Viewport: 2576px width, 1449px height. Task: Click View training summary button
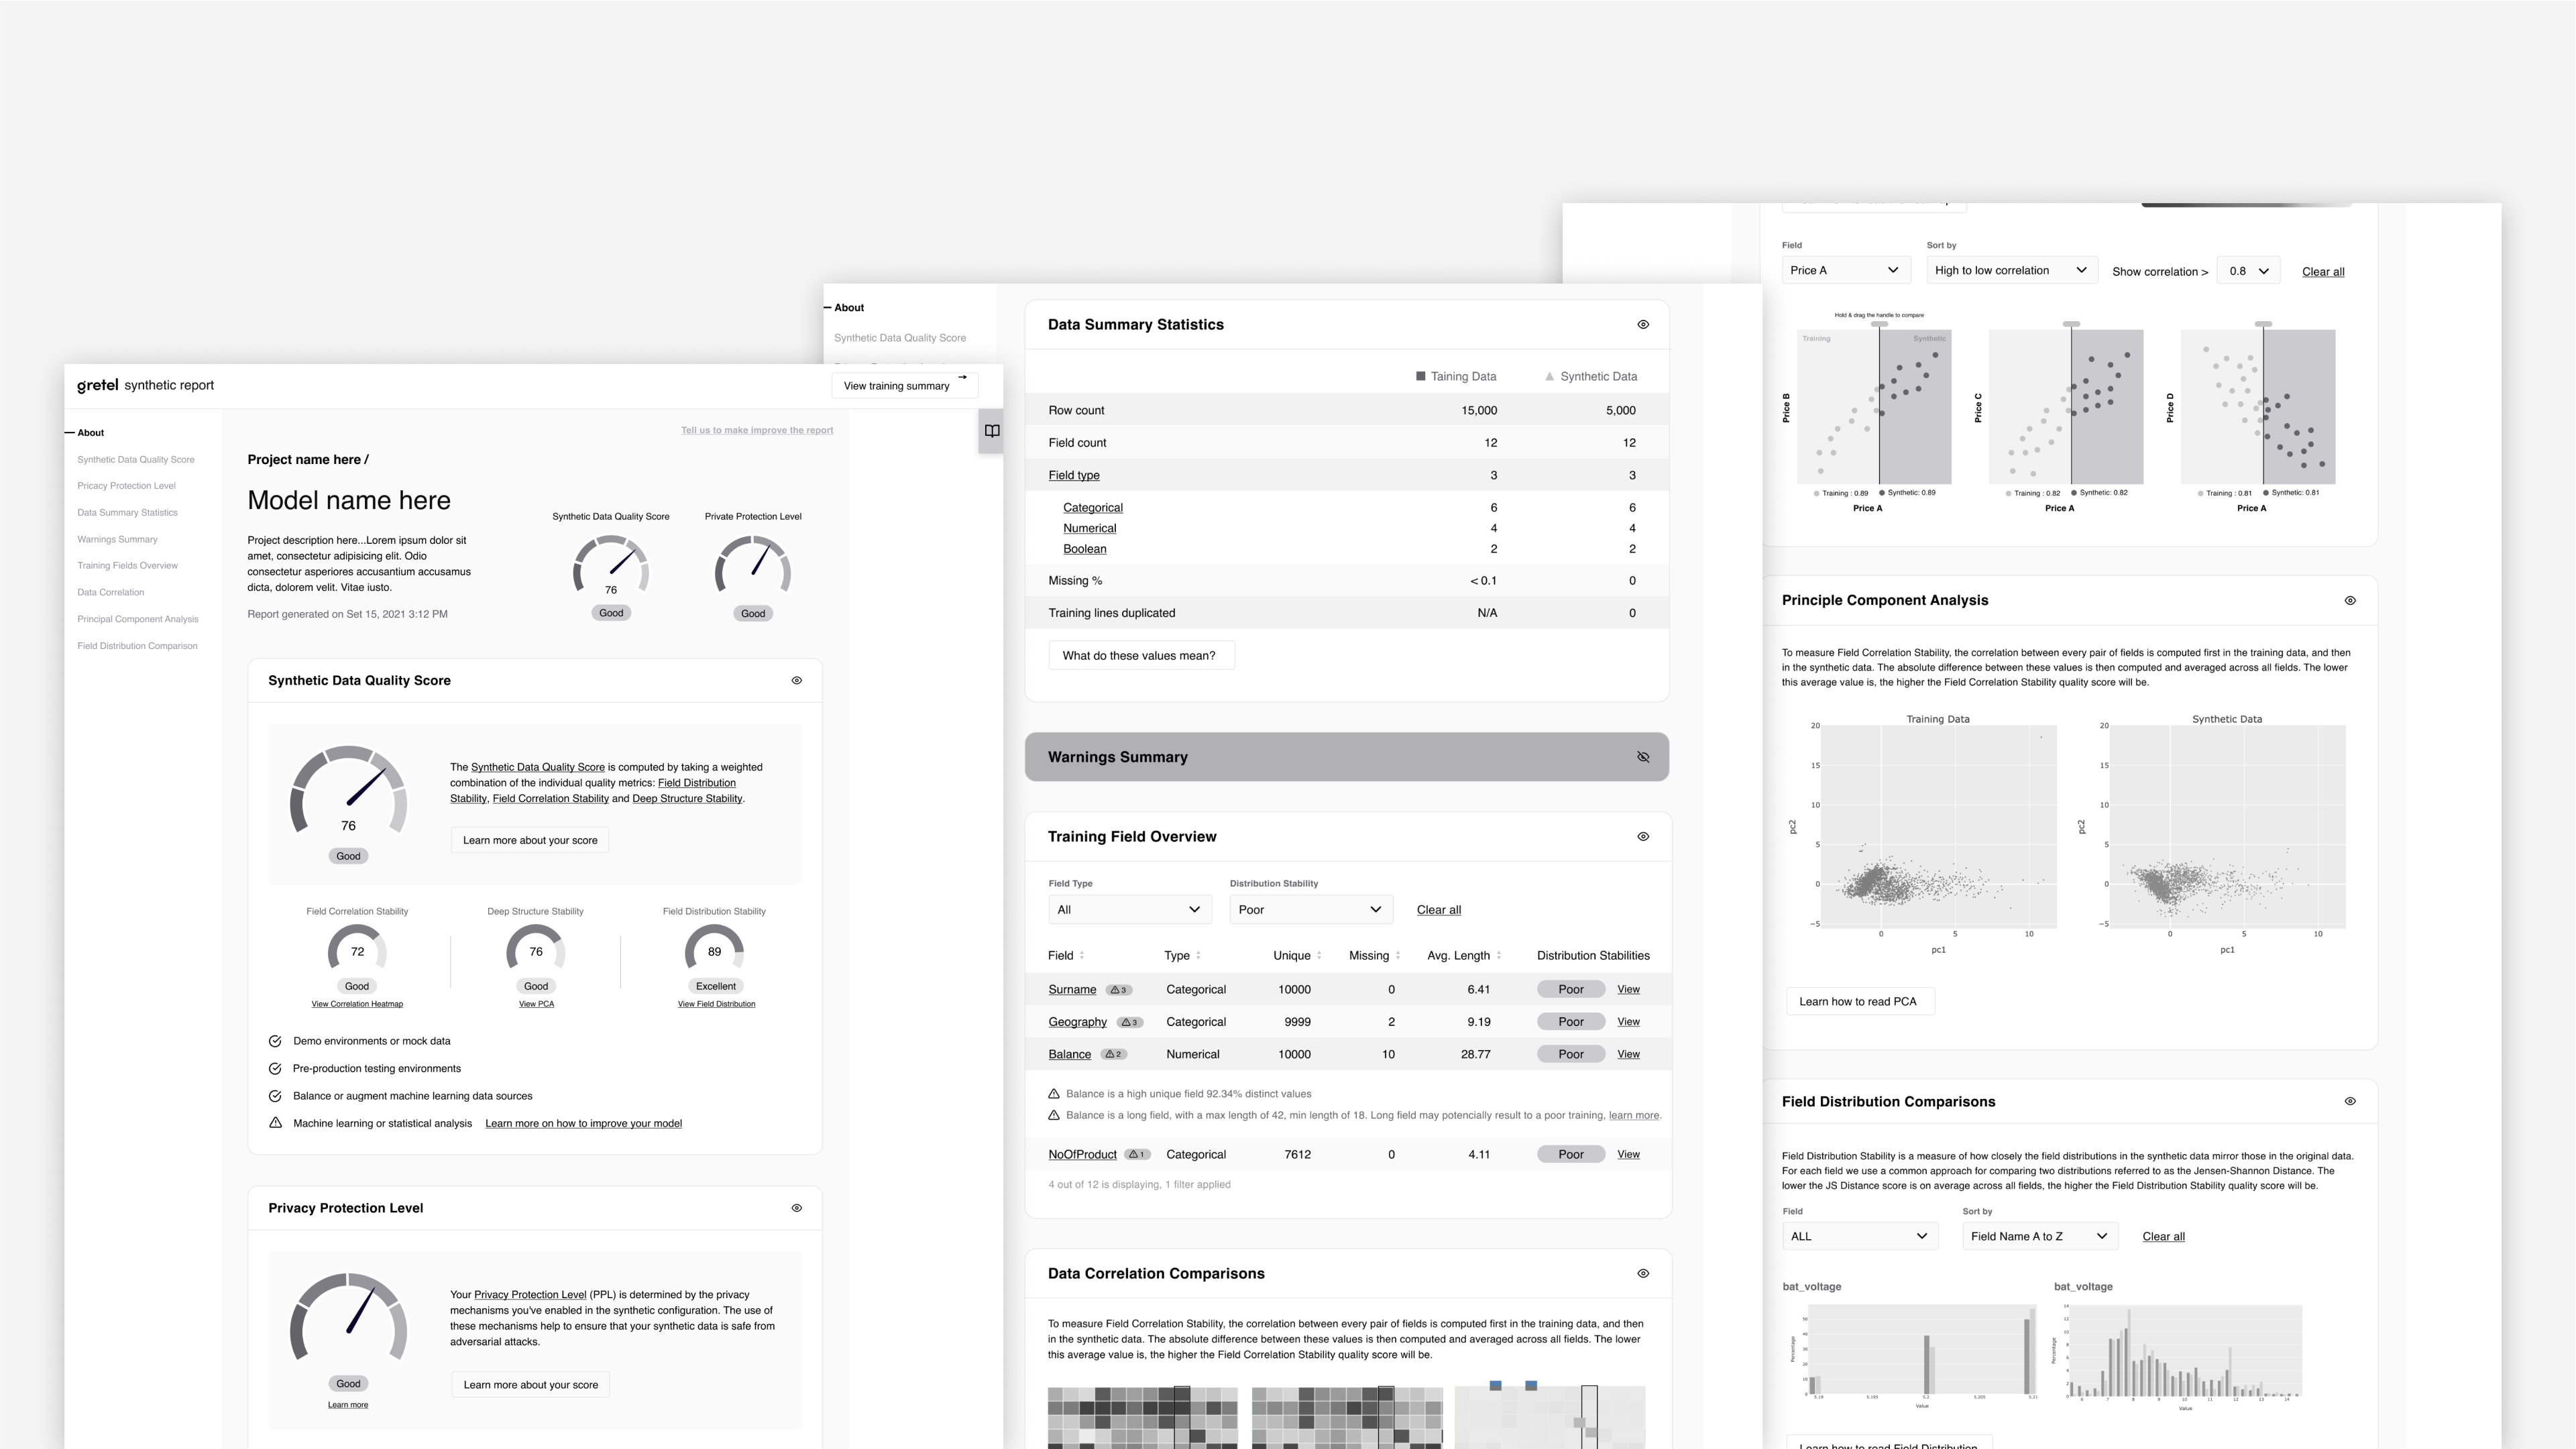tap(904, 386)
